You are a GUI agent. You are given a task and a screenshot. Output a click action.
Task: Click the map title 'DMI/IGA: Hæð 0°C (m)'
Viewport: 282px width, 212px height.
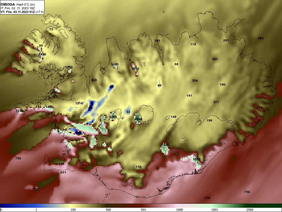tap(18, 4)
